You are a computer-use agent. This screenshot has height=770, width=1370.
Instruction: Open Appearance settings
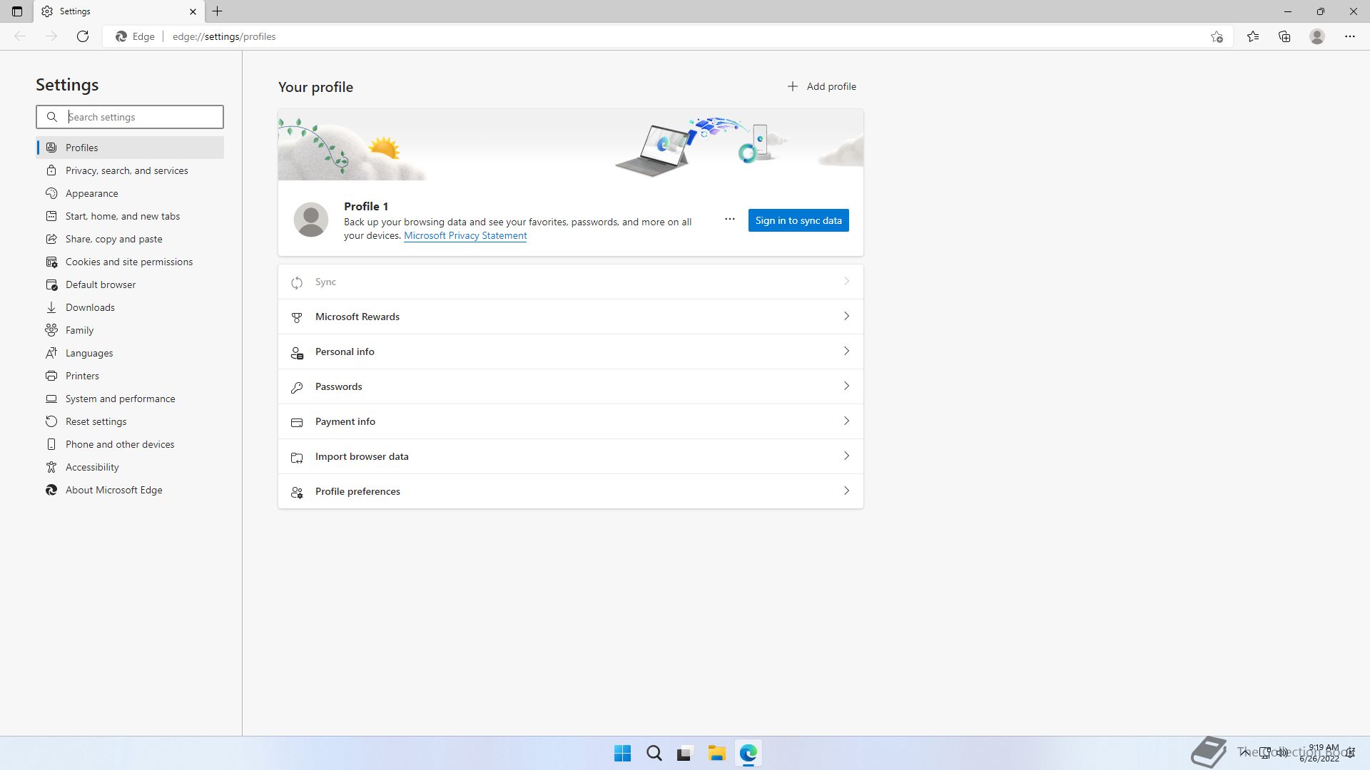point(130,193)
